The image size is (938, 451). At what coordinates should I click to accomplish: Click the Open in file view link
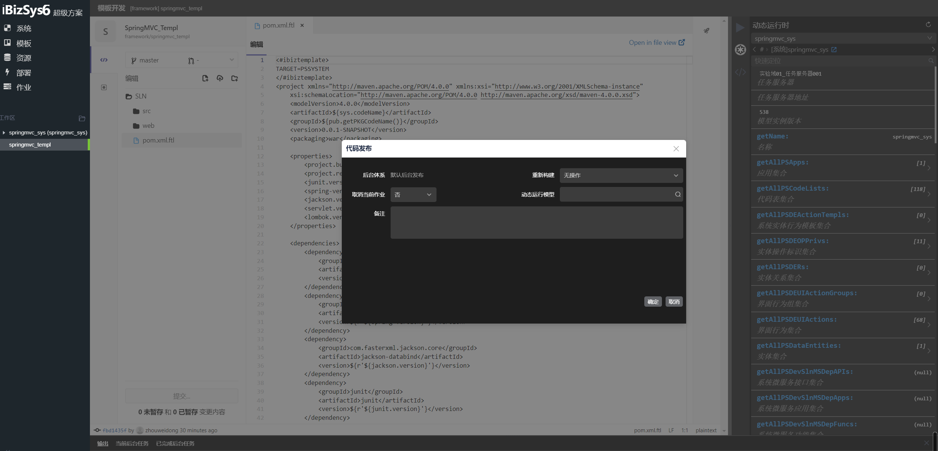click(657, 43)
